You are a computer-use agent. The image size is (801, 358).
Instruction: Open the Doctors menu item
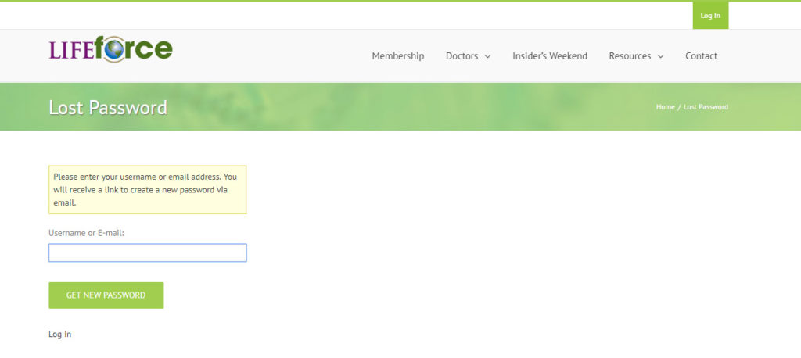(462, 56)
